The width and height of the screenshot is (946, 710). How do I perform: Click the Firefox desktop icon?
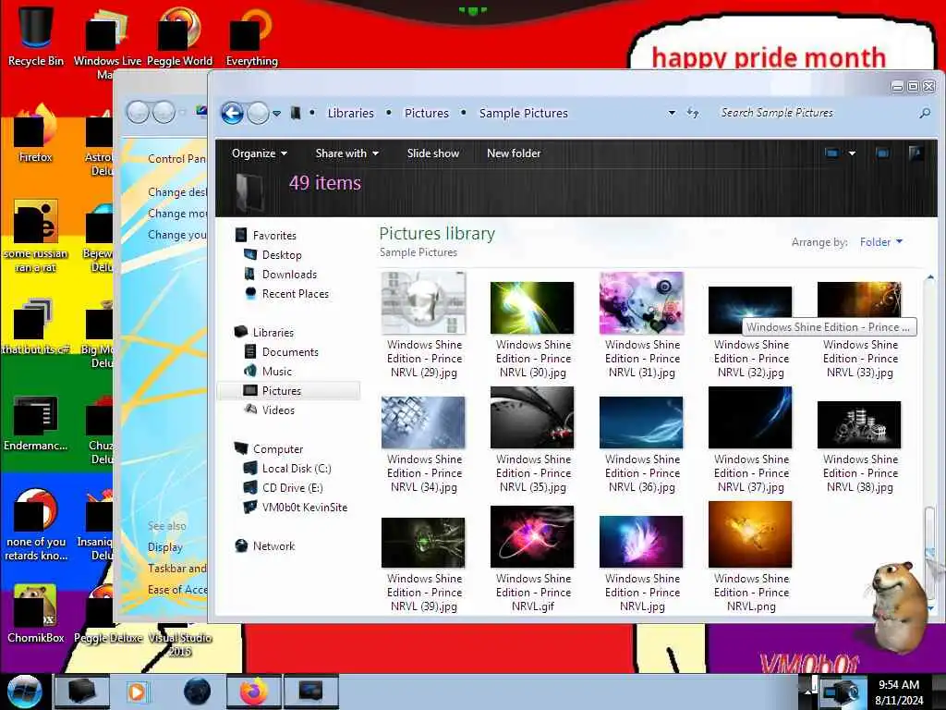[x=36, y=134]
